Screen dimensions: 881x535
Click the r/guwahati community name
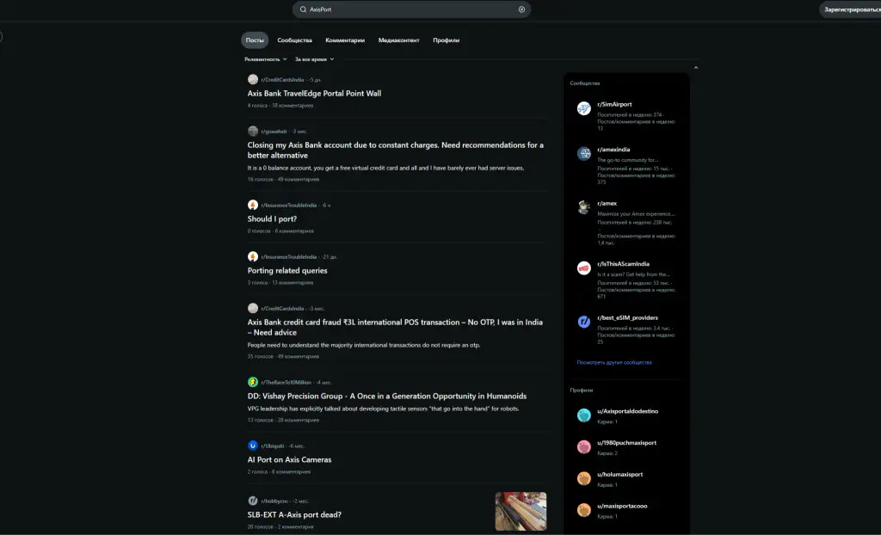pyautogui.click(x=274, y=132)
